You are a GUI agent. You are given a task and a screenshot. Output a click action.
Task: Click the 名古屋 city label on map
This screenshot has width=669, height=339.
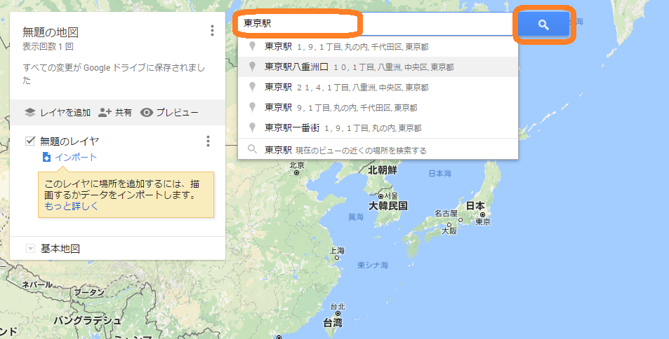[446, 213]
